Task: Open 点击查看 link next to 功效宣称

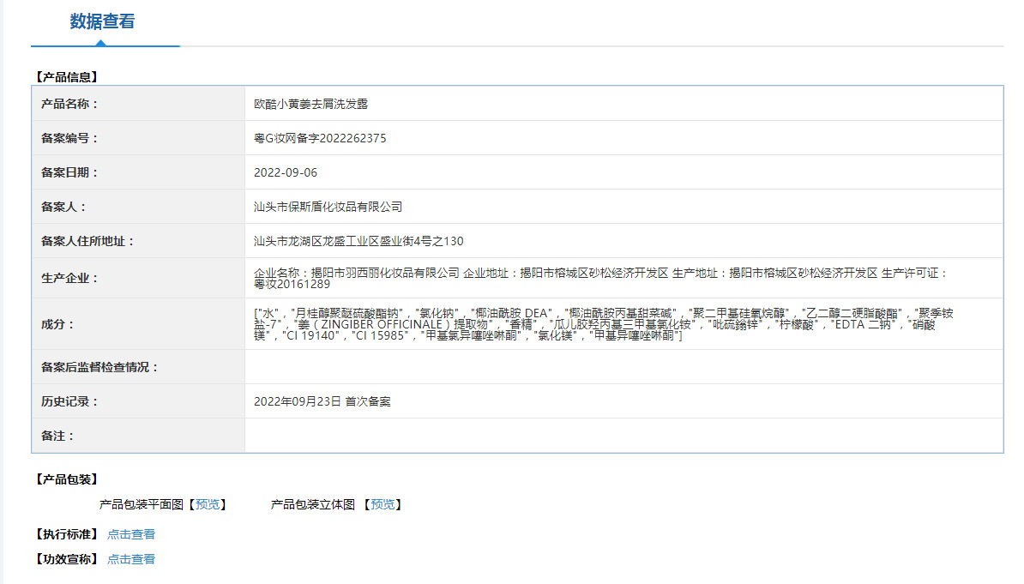Action: point(131,559)
